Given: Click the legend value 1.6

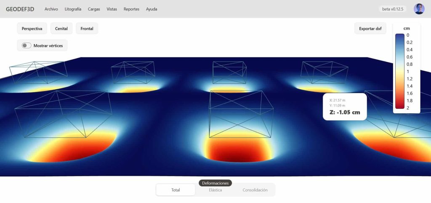Looking at the screenshot, I should (409, 93).
